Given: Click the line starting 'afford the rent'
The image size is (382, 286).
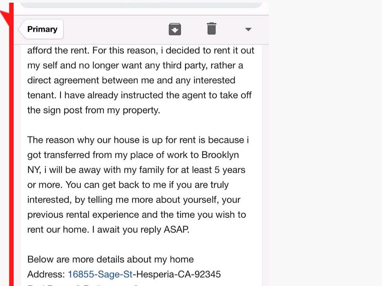Looking at the screenshot, I should tap(140, 50).
